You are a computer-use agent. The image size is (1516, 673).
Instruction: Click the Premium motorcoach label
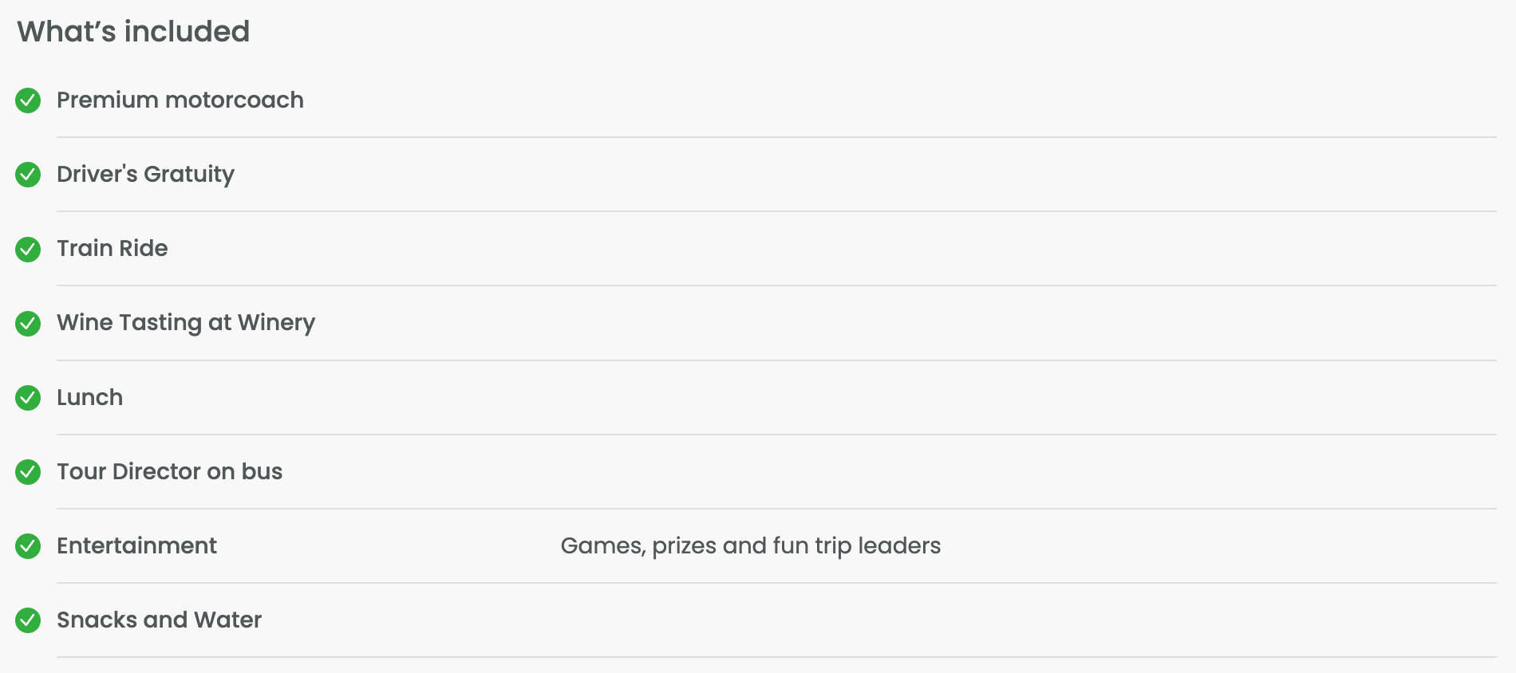tap(180, 100)
